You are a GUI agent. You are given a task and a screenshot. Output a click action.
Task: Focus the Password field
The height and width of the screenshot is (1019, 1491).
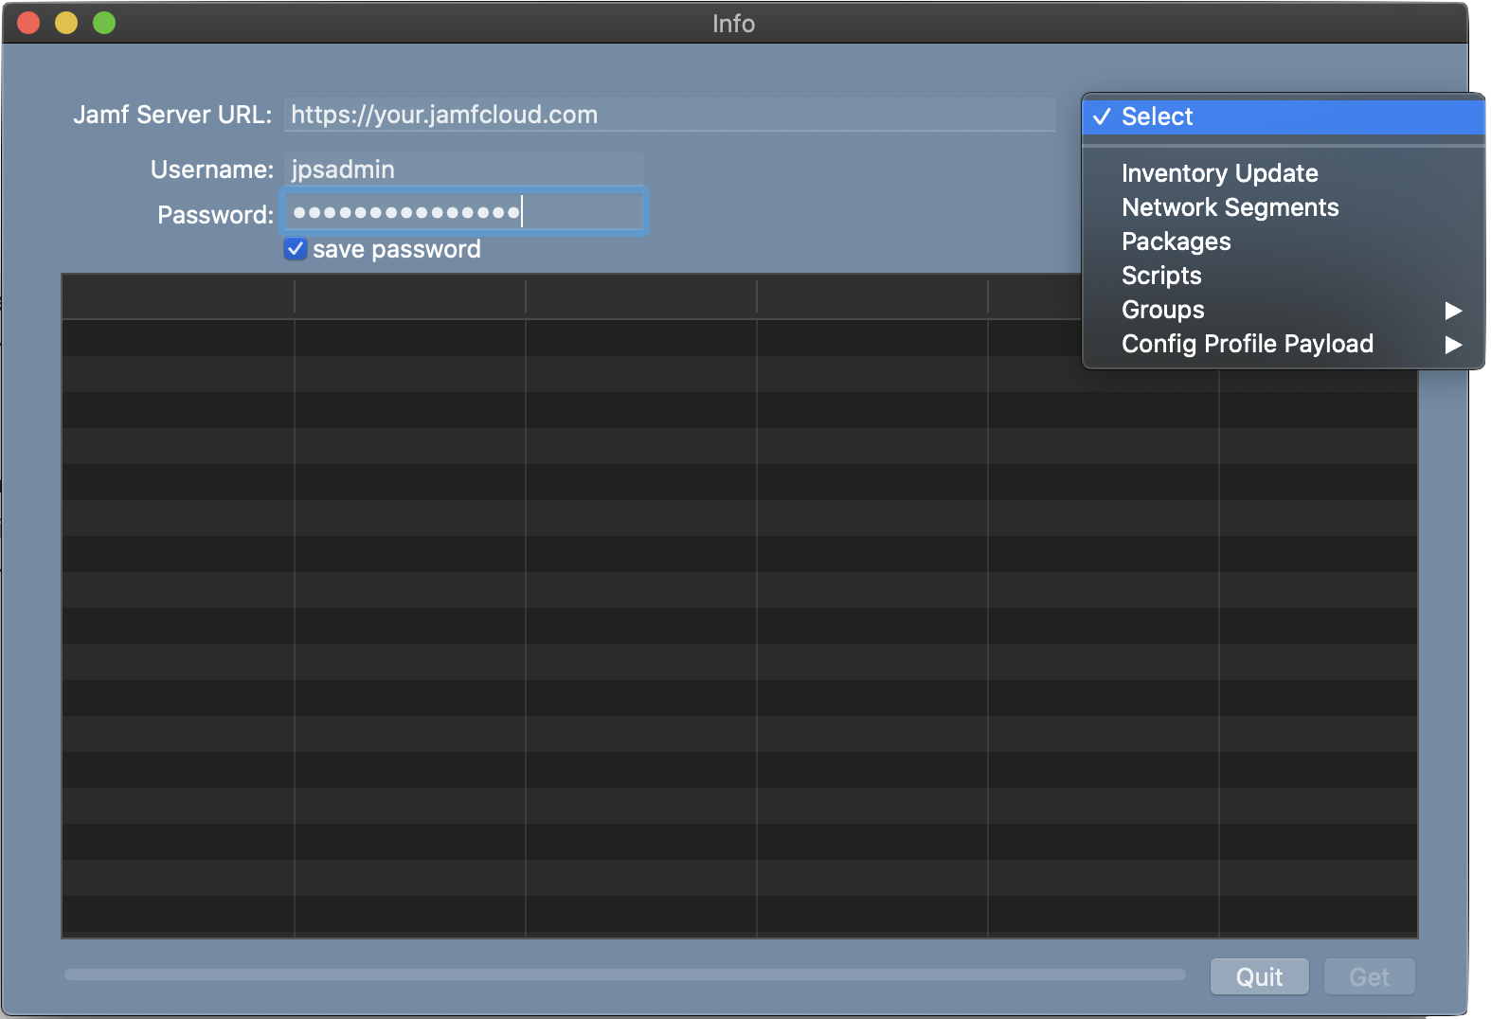pos(464,211)
